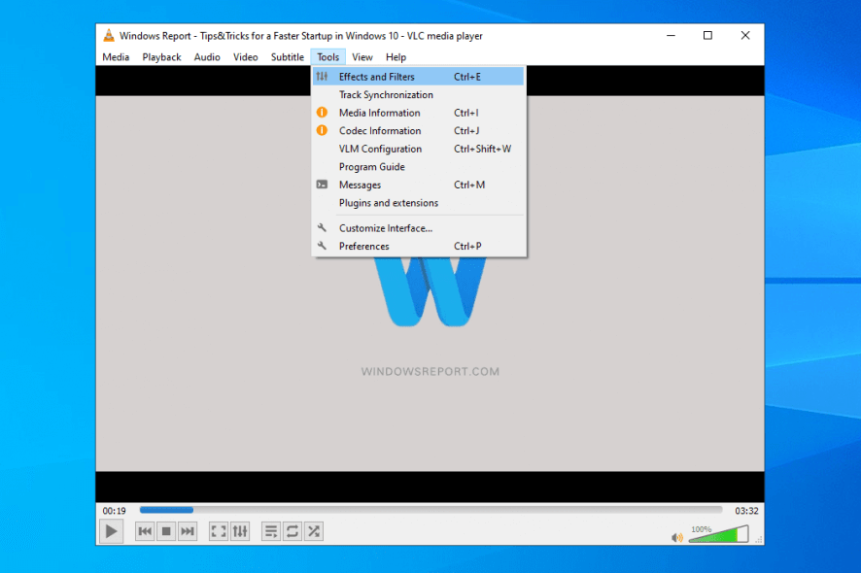This screenshot has width=861, height=573.
Task: Skip to next media track
Action: coord(188,531)
